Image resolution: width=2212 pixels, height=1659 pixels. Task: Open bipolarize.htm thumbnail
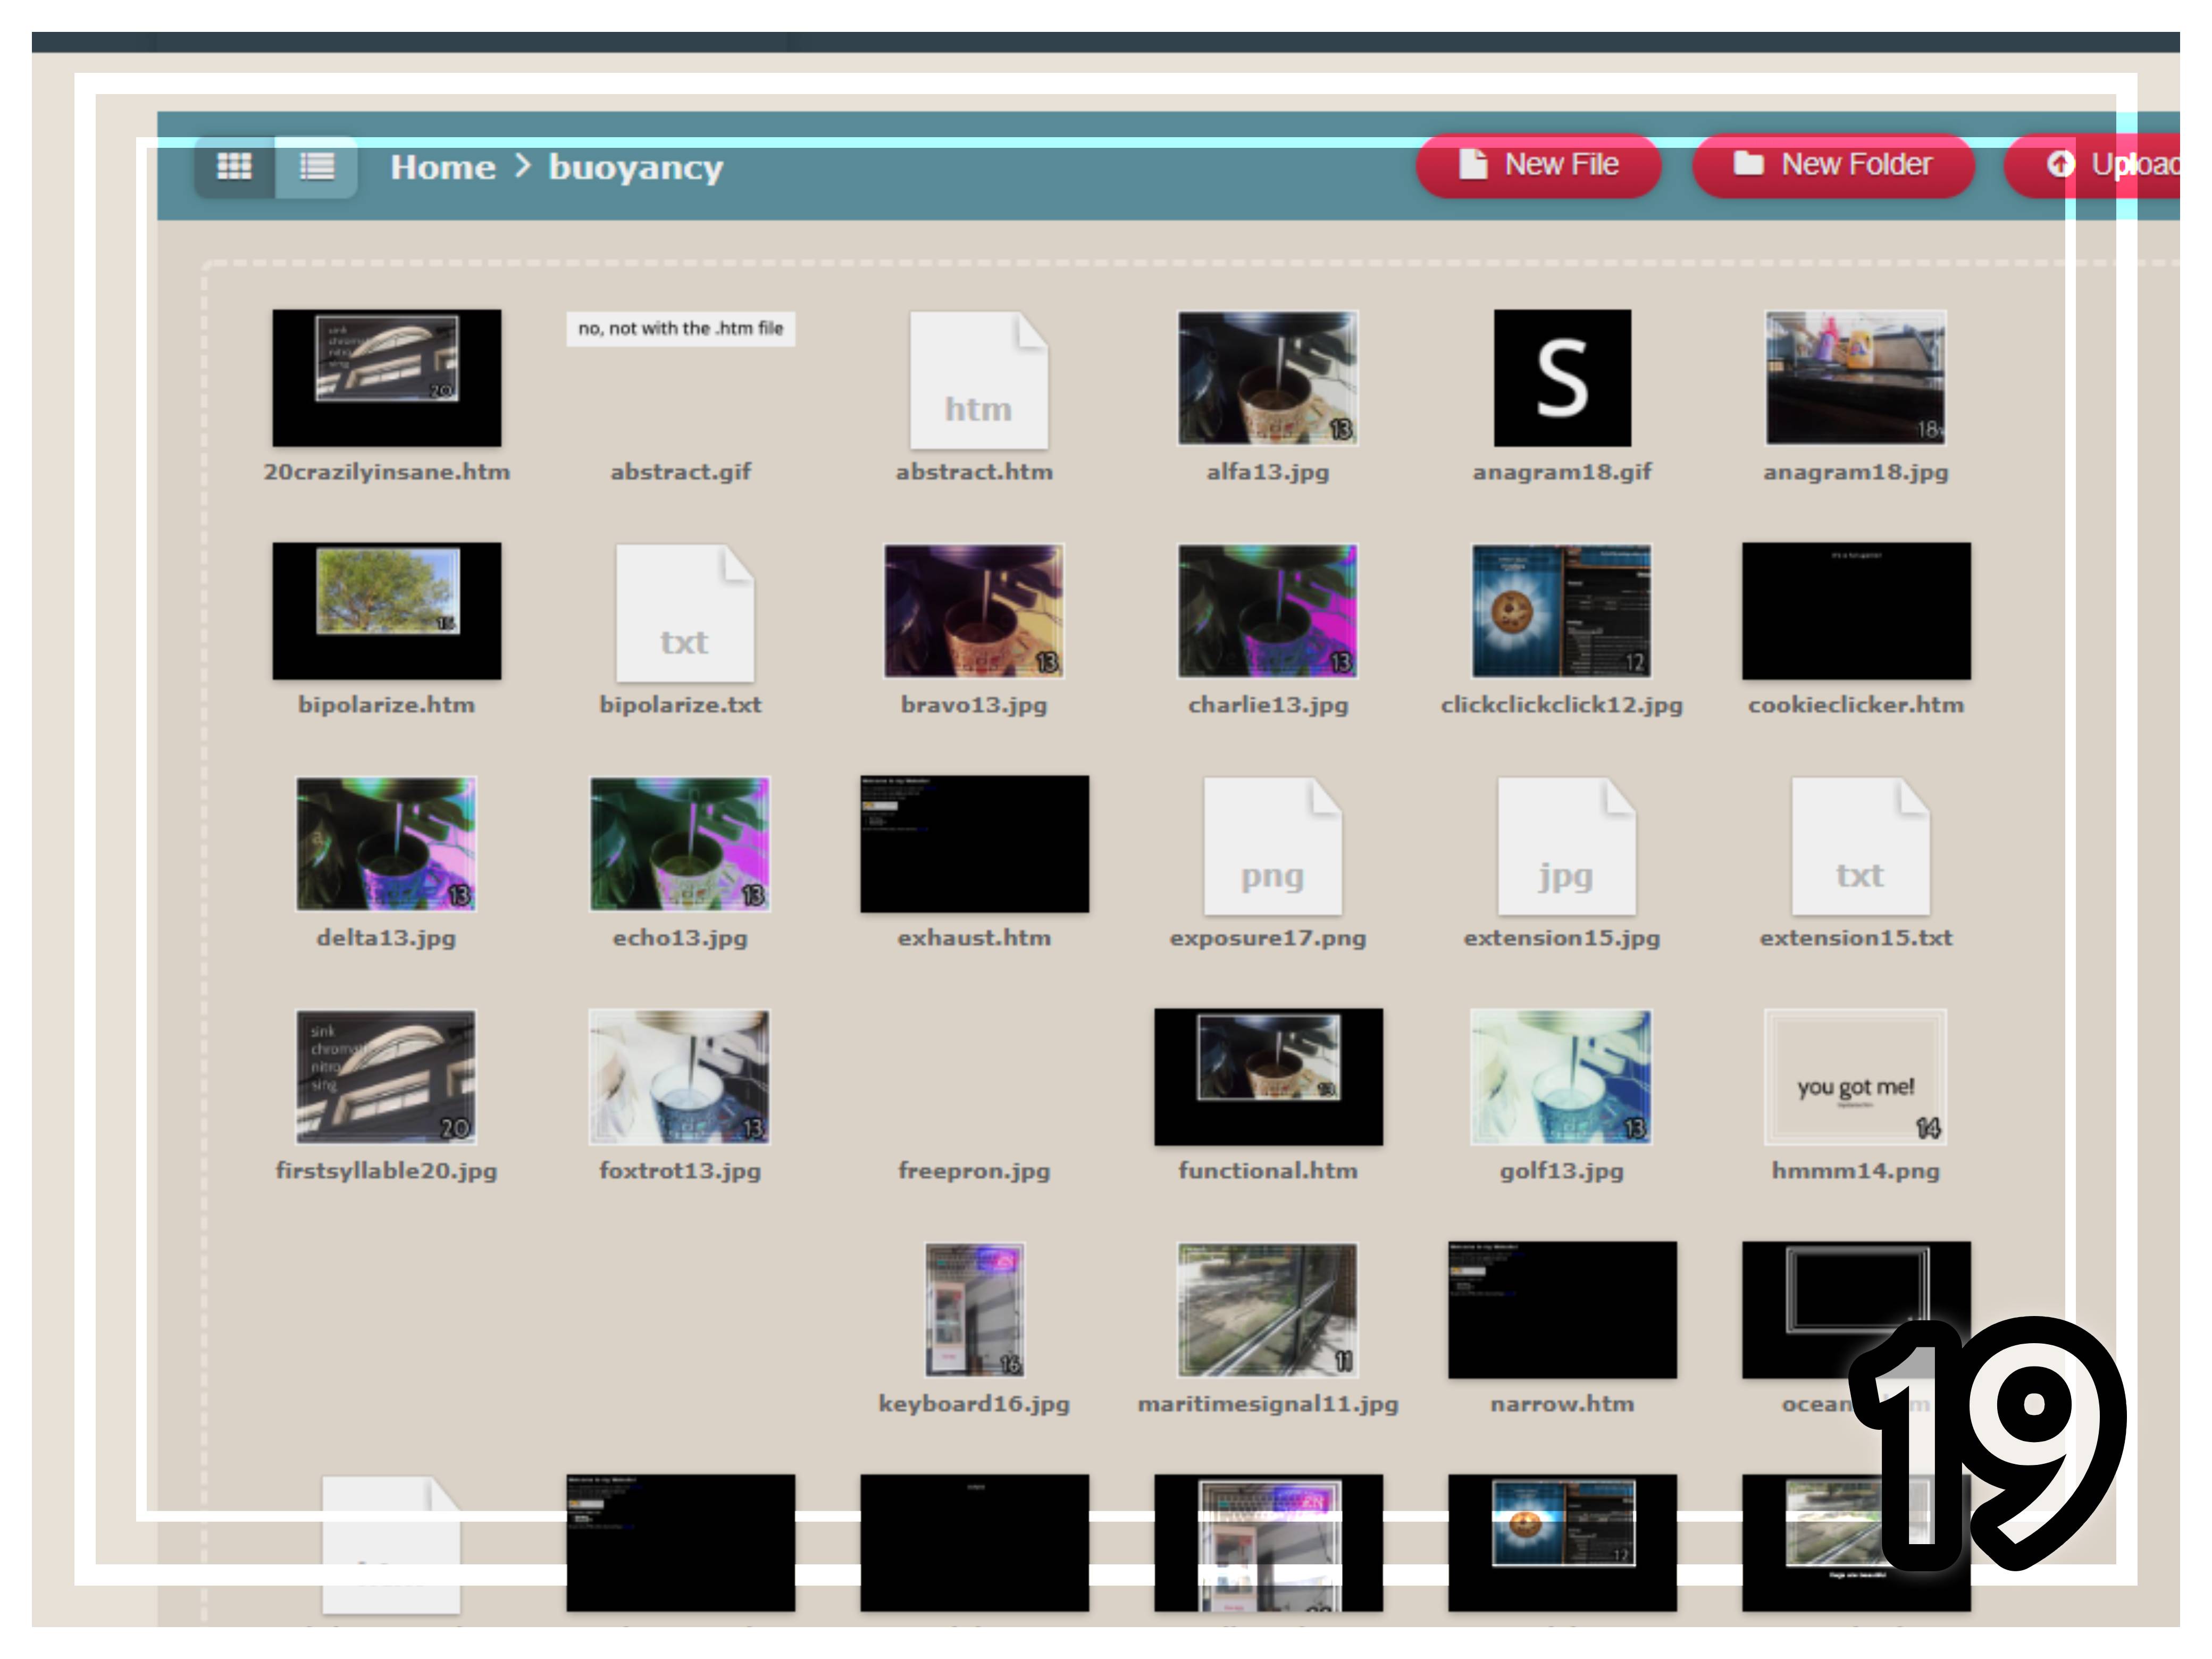(x=387, y=611)
